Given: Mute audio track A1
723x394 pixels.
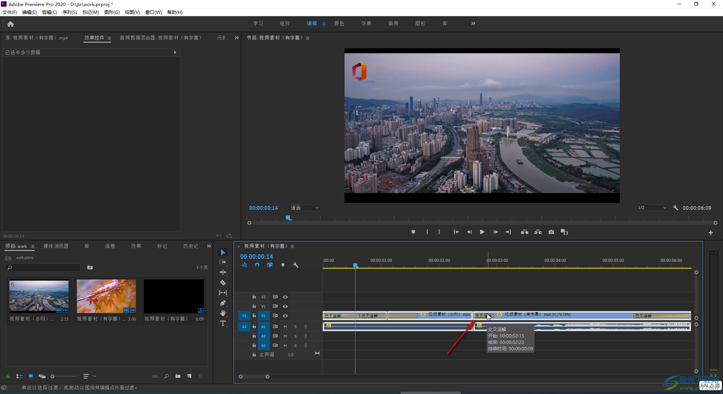Looking at the screenshot, I should click(285, 327).
